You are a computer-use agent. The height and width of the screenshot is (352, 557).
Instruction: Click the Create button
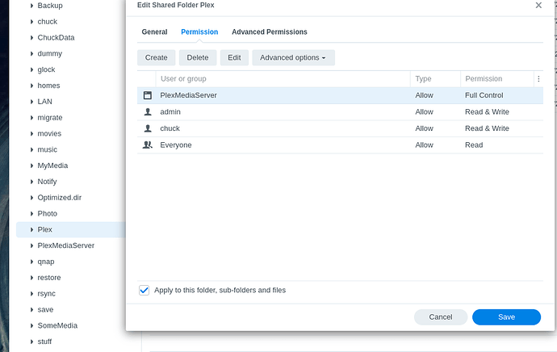tap(157, 57)
